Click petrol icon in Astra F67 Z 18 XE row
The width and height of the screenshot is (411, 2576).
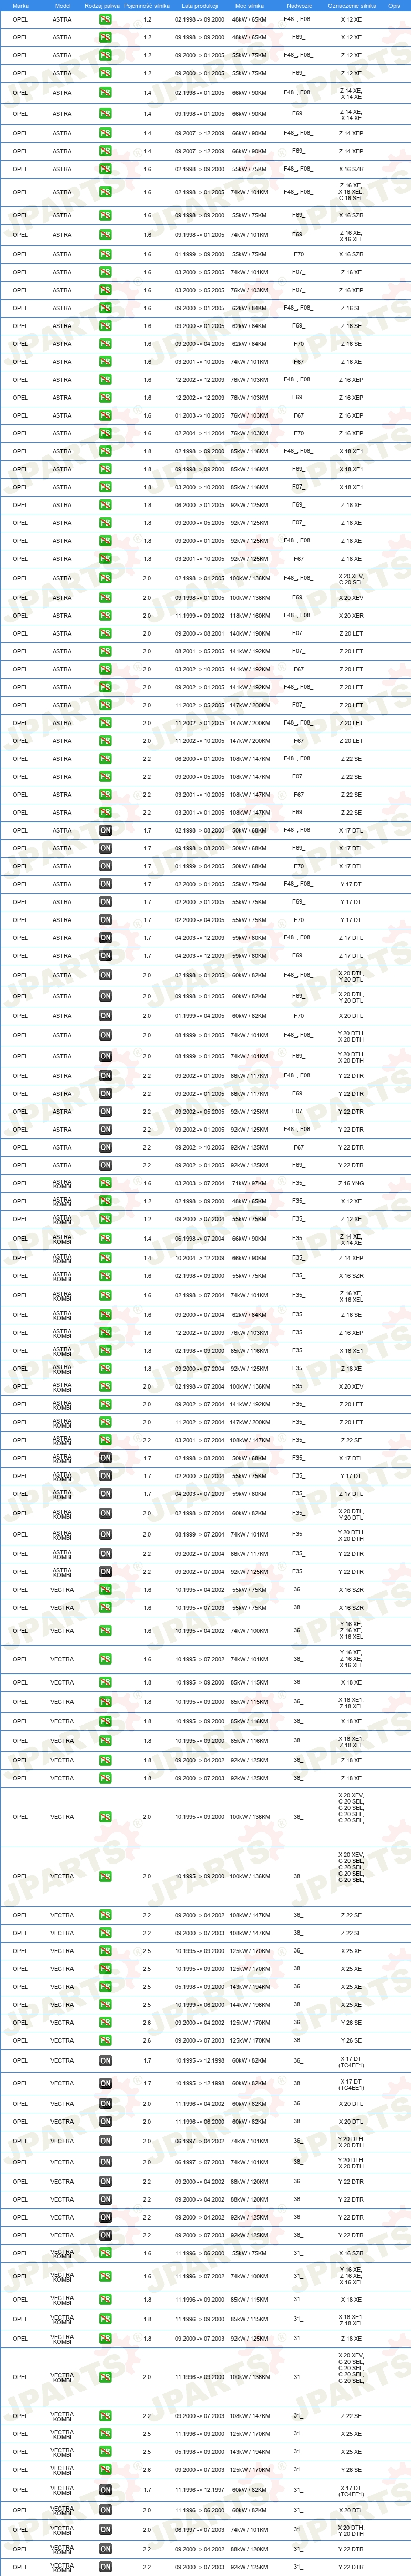click(105, 559)
